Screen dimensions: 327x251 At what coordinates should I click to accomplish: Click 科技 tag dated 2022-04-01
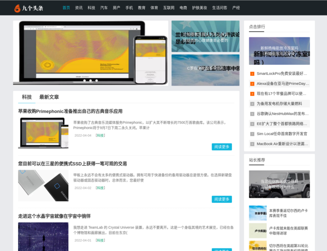click(100, 240)
